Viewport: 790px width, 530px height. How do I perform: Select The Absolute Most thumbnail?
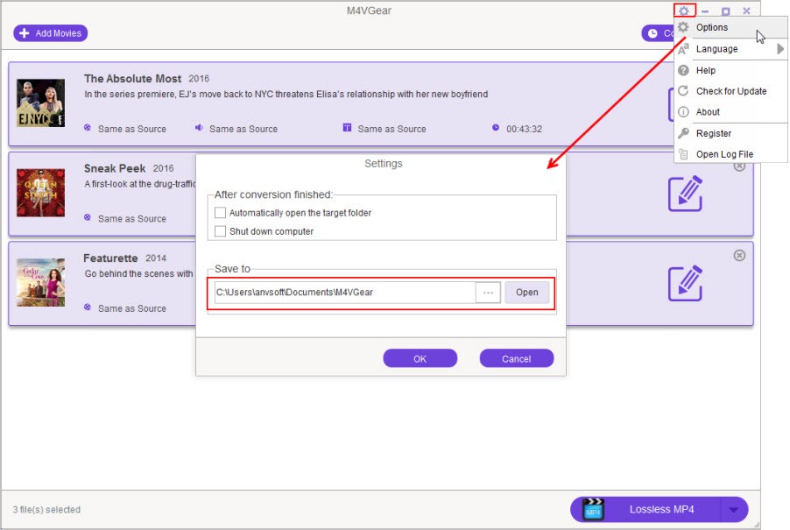click(x=40, y=102)
